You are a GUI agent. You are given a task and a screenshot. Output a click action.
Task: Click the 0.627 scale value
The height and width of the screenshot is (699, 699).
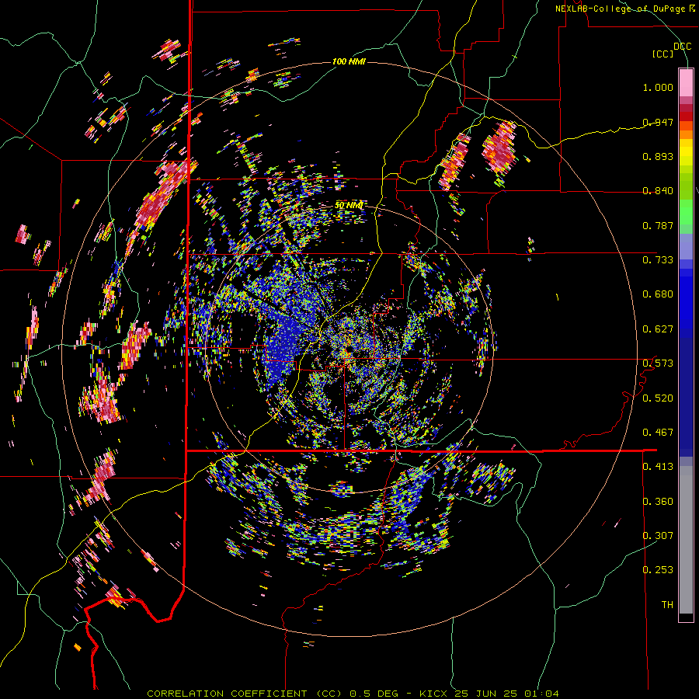point(658,329)
